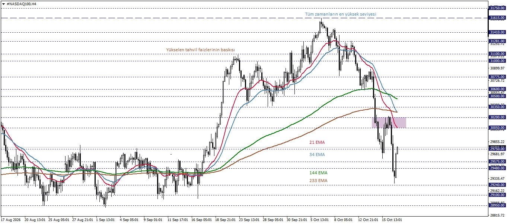This screenshot has width=507, height=224.
Task: Click the 29162.22 price scale value
Action: (497, 191)
